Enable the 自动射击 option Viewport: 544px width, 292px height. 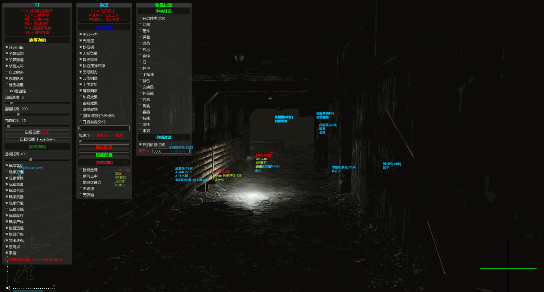[x=6, y=72]
